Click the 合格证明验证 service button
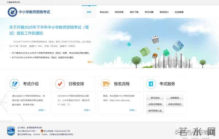The width and height of the screenshot is (219, 139). coord(174,104)
